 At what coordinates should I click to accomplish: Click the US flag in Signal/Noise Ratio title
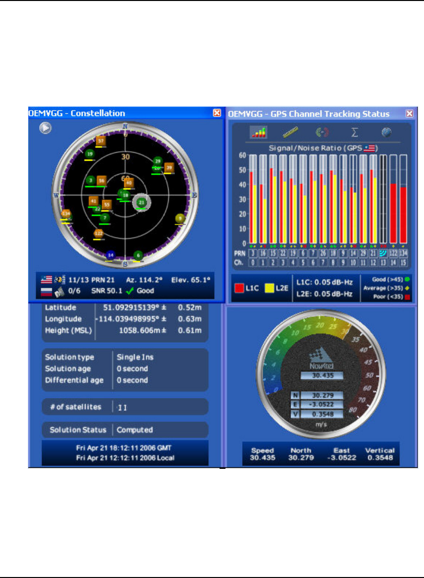pos(370,148)
